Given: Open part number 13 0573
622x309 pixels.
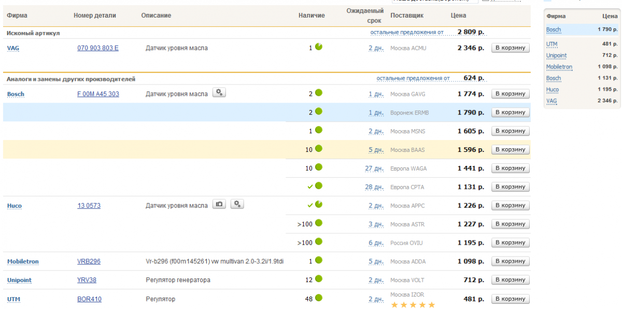Looking at the screenshot, I should [x=89, y=206].
